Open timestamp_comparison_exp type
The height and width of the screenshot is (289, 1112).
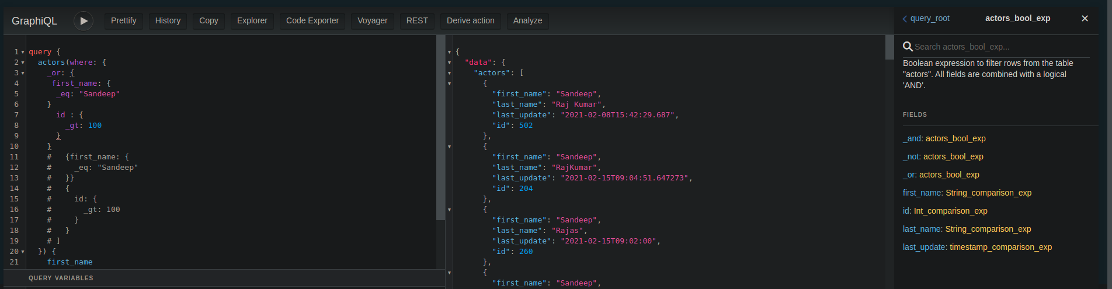tap(1001, 247)
